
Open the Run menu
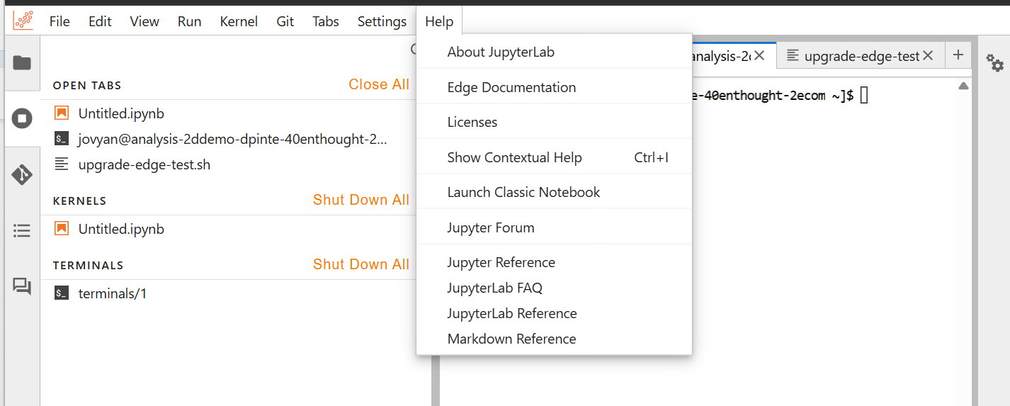[190, 21]
